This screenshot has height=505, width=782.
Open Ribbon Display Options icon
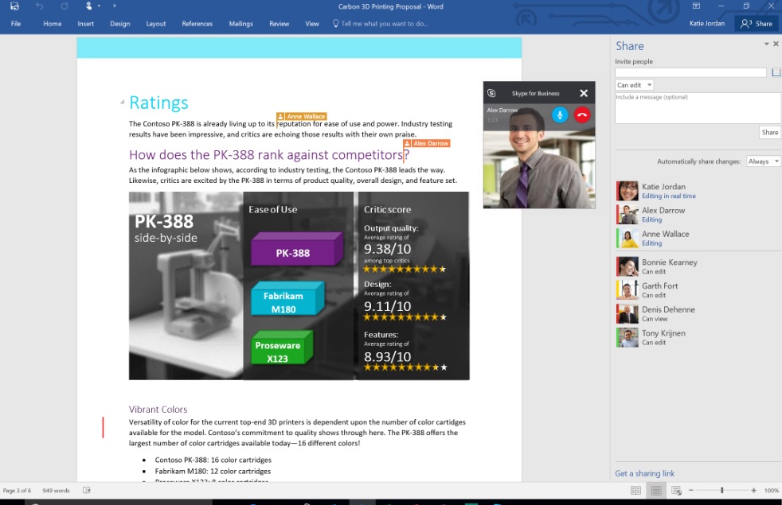coord(696,6)
